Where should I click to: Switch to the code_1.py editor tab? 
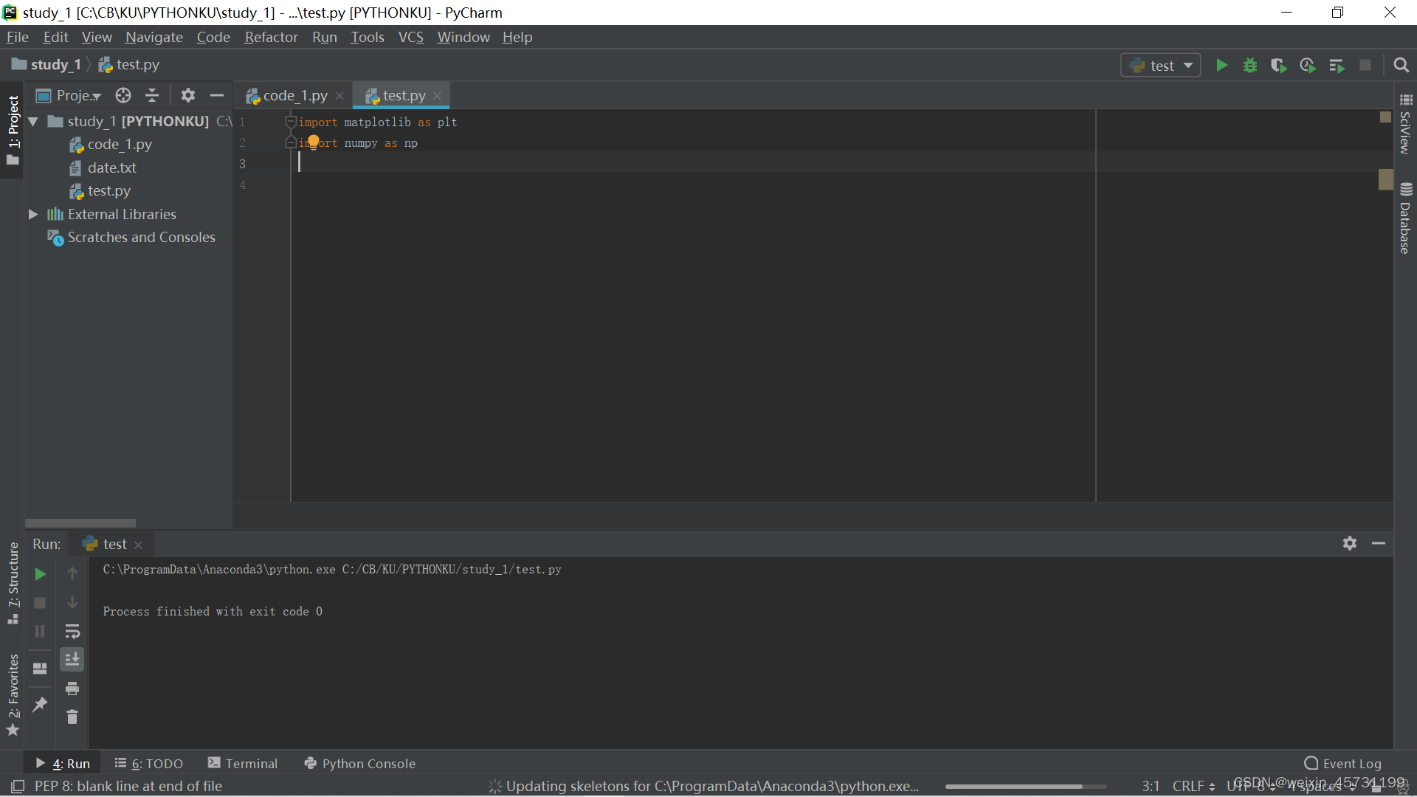[294, 95]
